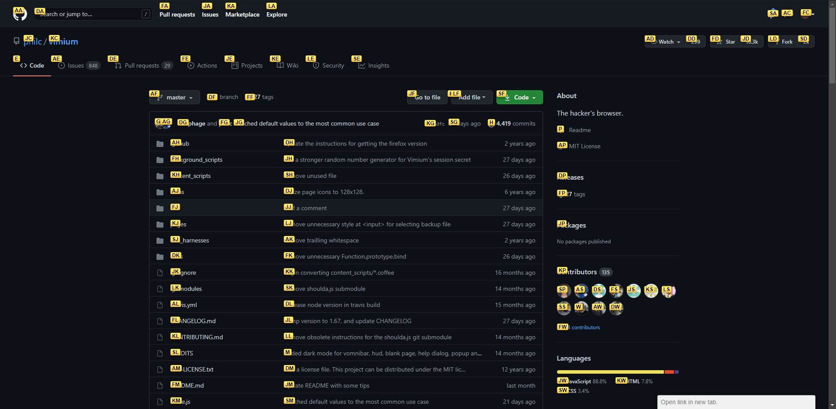Open the notifications bell
The width and height of the screenshot is (836, 409).
(x=773, y=14)
